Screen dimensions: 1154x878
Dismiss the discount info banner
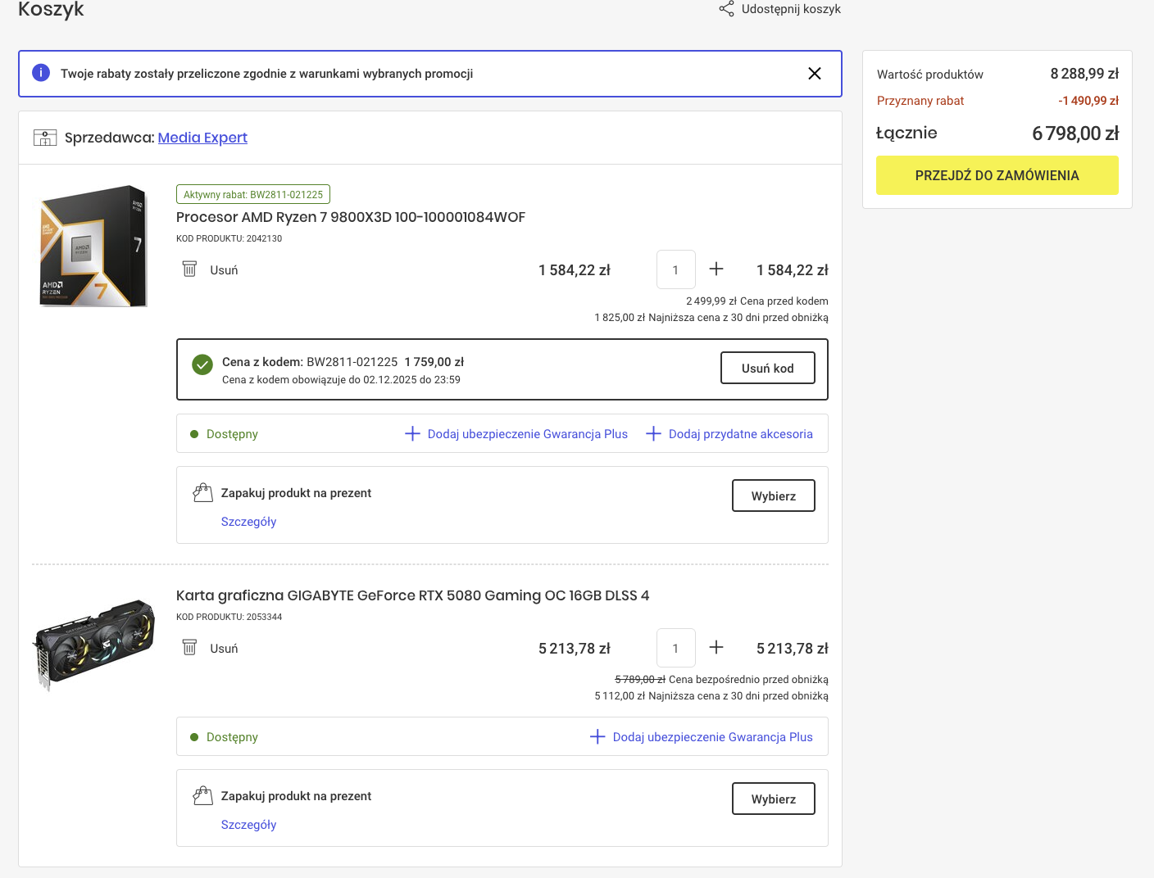(814, 74)
